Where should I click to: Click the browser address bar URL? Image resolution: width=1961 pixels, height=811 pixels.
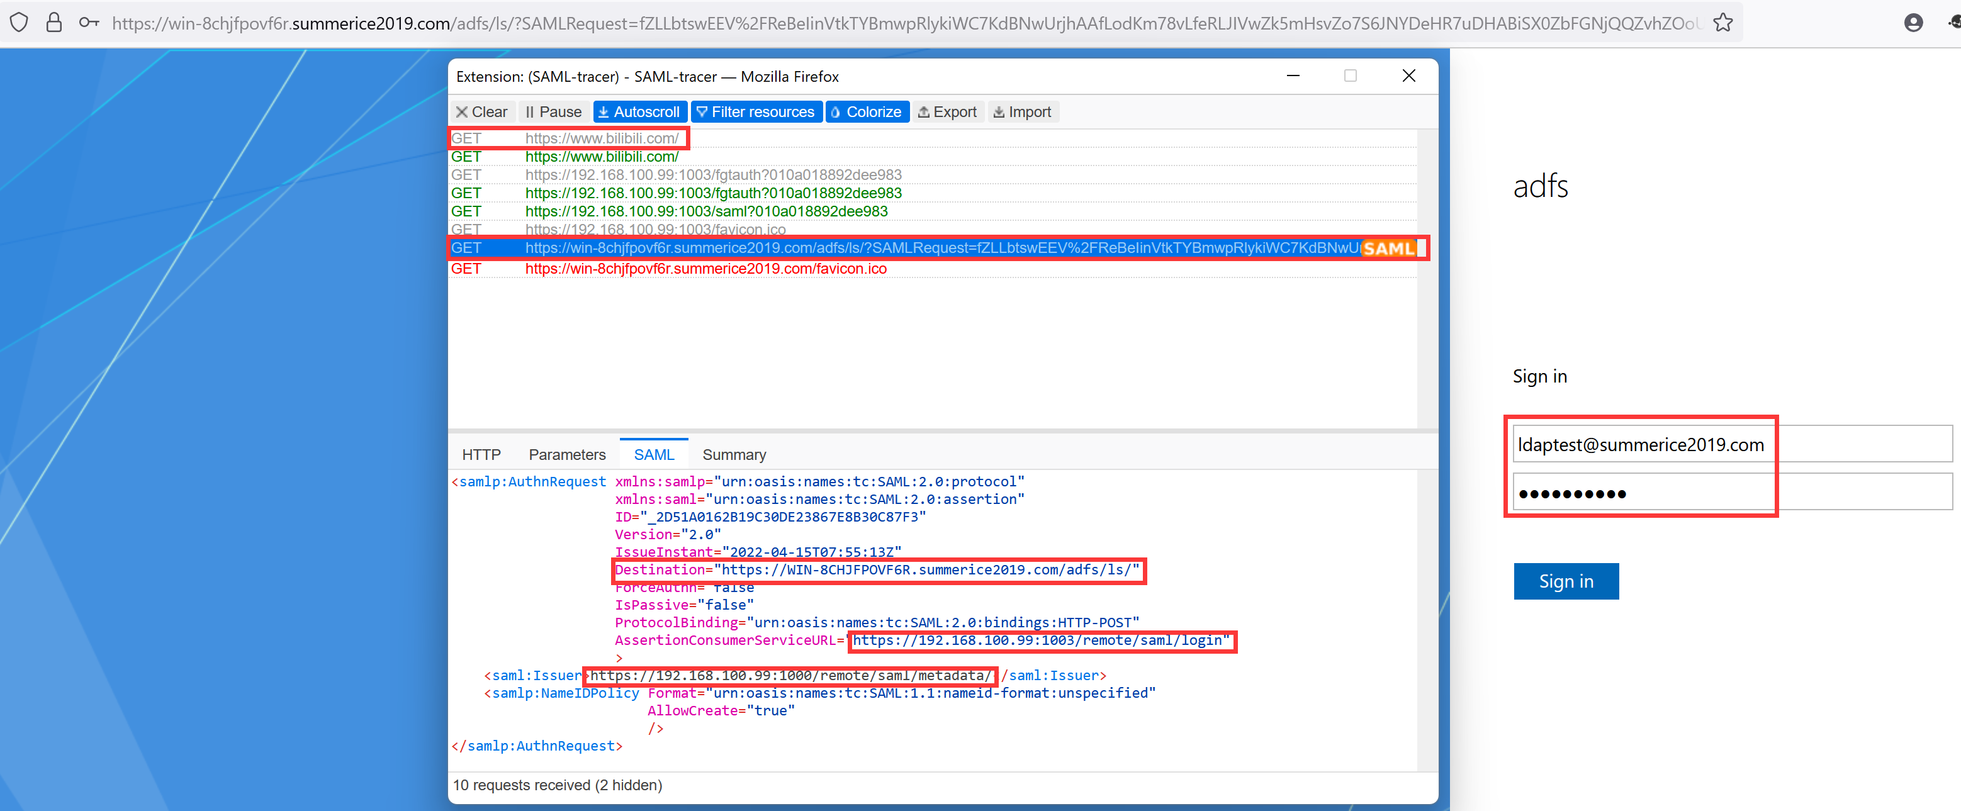click(x=904, y=23)
